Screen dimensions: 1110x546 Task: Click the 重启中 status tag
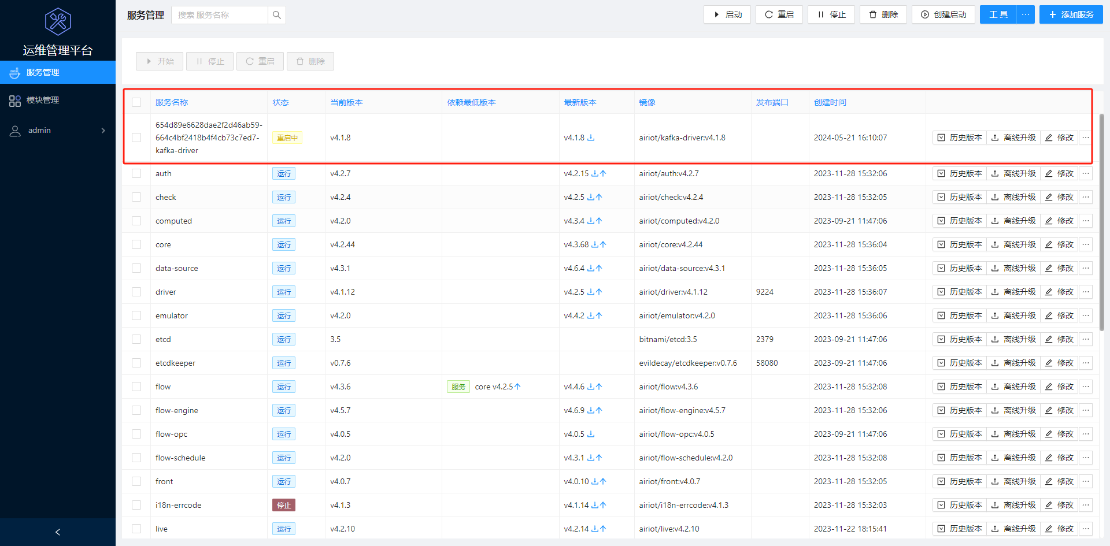click(x=287, y=138)
